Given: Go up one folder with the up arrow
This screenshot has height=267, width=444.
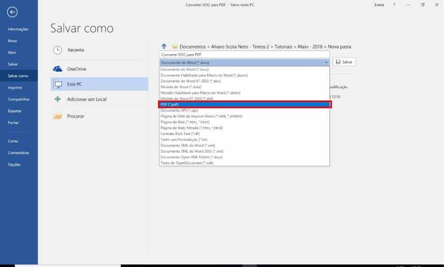Looking at the screenshot, I should tap(164, 46).
